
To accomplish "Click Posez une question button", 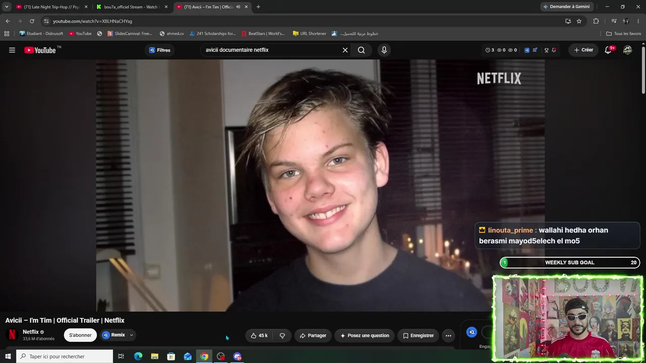I will pyautogui.click(x=364, y=335).
